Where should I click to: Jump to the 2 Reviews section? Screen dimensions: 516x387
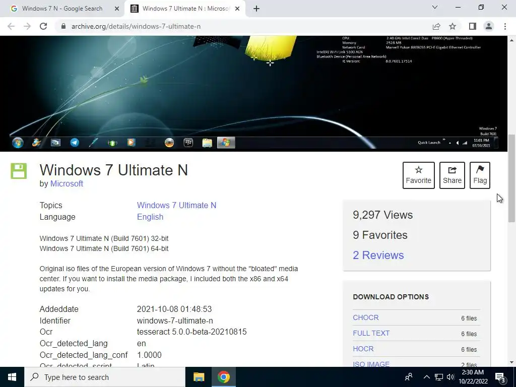[378, 255]
